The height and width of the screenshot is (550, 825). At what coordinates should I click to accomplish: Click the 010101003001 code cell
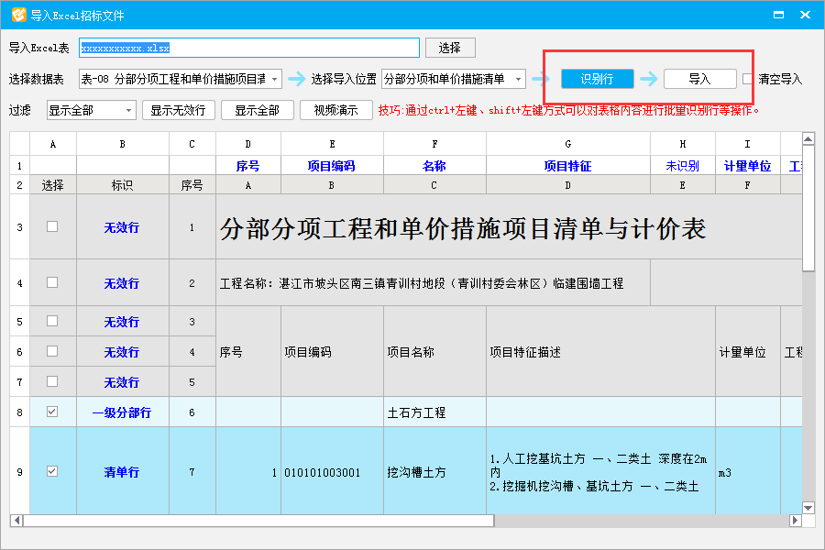pos(332,472)
